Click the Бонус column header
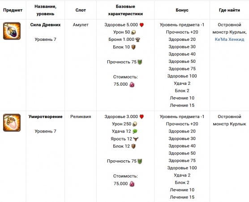This screenshot has height=202, width=249. 182,10
